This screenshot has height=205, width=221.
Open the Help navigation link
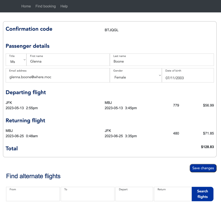pyautogui.click(x=64, y=6)
